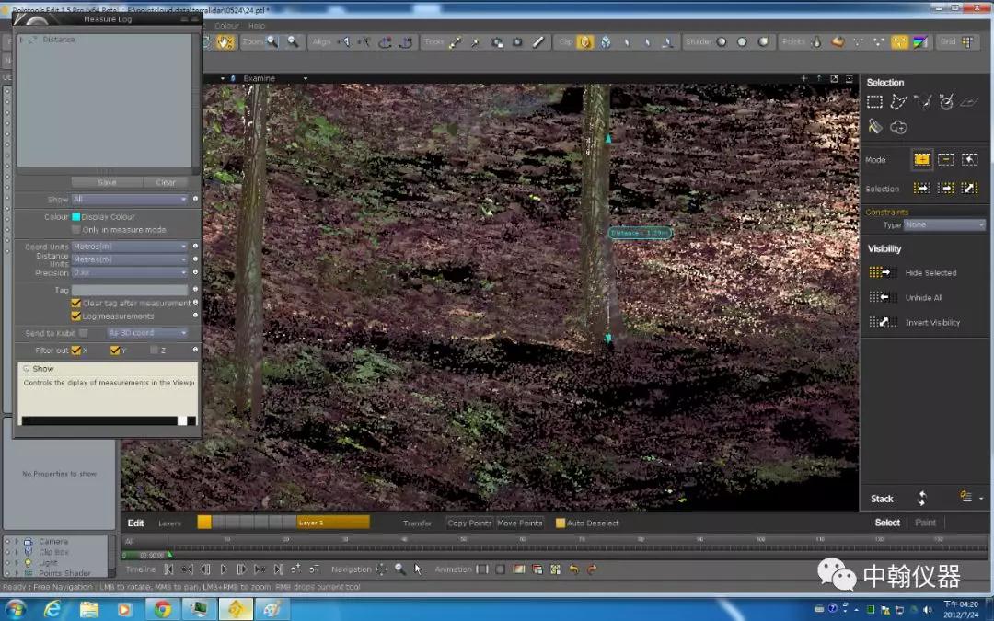The width and height of the screenshot is (994, 621).
Task: Switch to the Paint tab
Action: (x=925, y=523)
